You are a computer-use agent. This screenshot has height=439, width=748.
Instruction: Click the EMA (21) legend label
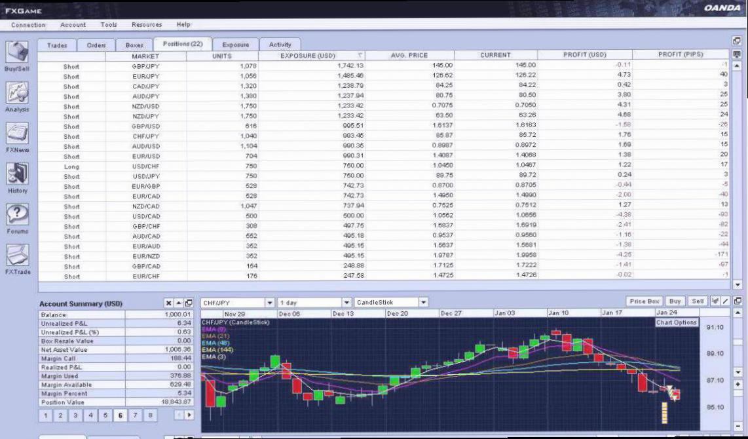(x=215, y=336)
